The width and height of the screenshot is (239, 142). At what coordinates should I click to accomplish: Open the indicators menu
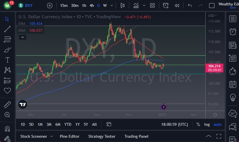[136, 6]
